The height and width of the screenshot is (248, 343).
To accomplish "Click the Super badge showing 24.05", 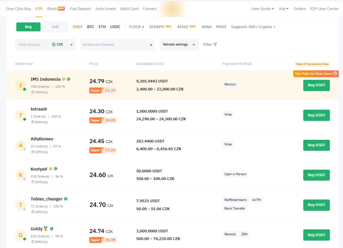I will 103,120.
